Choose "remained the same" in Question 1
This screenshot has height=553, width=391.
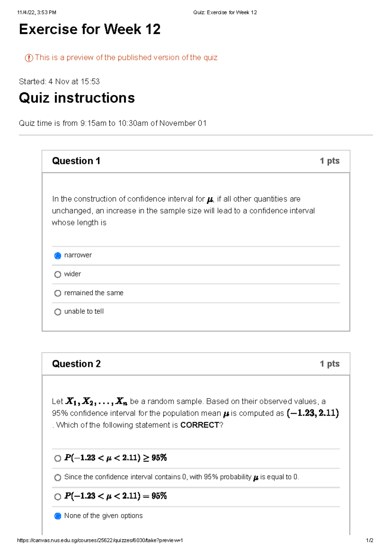94,293
